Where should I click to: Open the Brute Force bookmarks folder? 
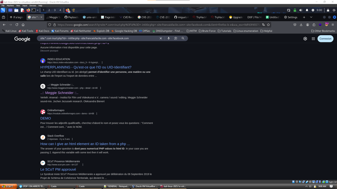click(x=207, y=31)
